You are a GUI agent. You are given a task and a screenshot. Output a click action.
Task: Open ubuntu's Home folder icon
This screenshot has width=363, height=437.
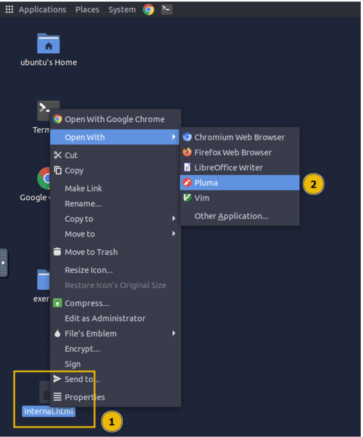(48, 44)
